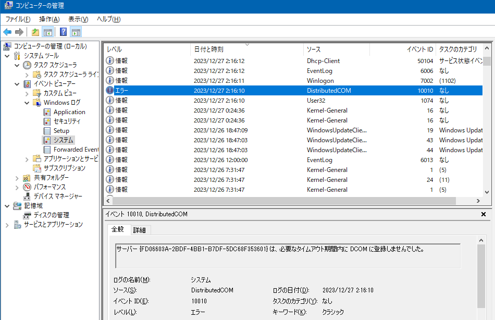Click the Application log icon
Viewport: 495px width, 320px height.
coord(47,112)
